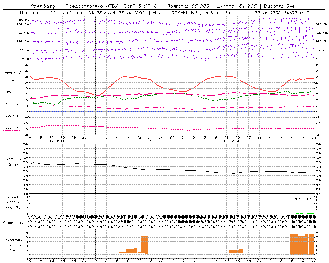Click the "500 м" wind level label on left
The width and height of the screenshot is (329, 263).
25,50
